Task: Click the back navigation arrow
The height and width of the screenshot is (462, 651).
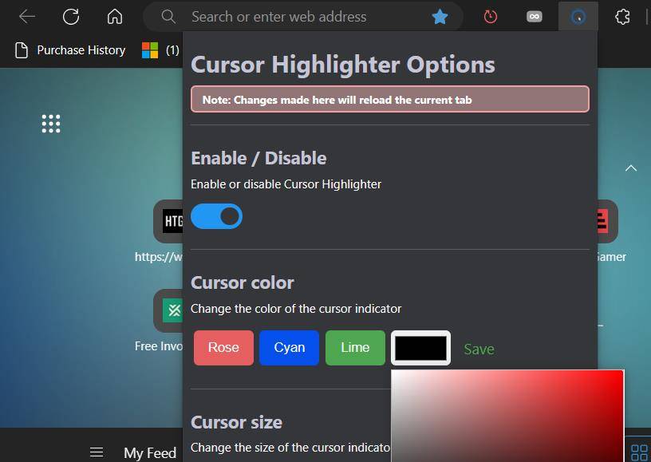Action: [x=26, y=16]
